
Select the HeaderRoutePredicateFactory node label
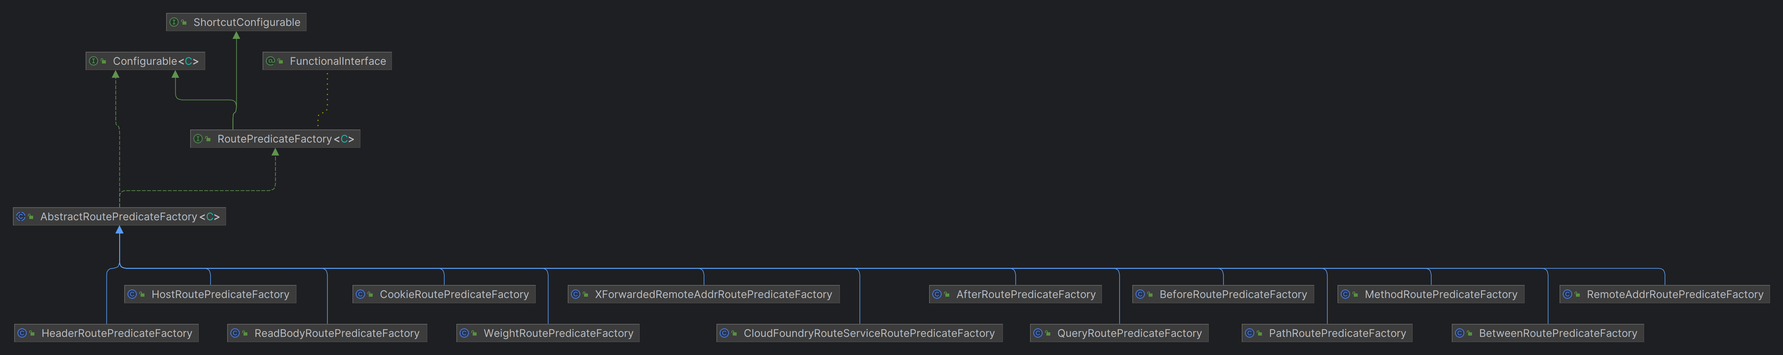coord(117,333)
